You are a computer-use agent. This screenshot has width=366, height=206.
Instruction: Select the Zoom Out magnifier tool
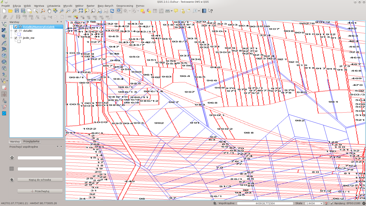[x=68, y=11]
